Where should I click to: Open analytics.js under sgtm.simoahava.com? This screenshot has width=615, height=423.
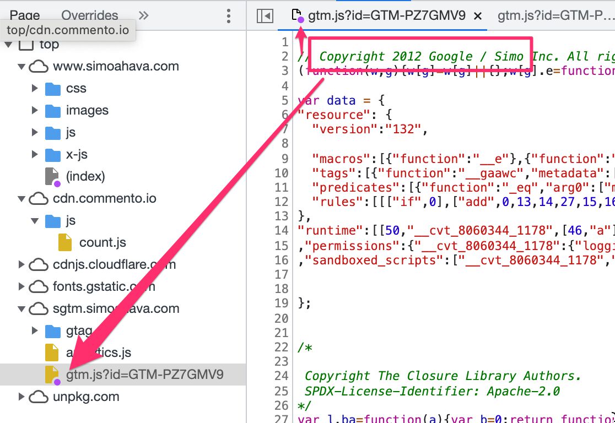(99, 352)
